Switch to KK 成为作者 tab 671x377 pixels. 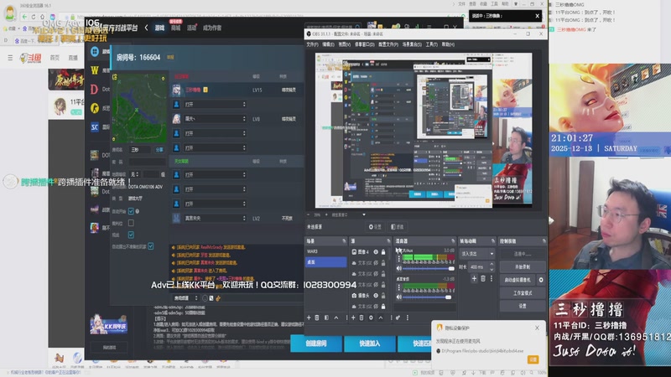click(x=212, y=28)
